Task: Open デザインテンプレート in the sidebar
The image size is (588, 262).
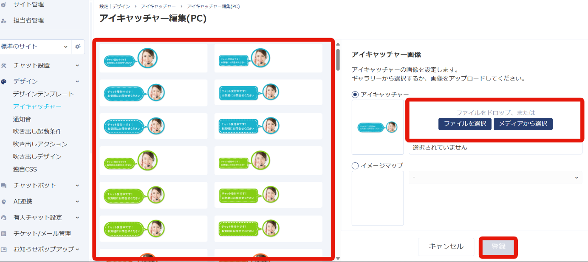Action: pyautogui.click(x=43, y=94)
